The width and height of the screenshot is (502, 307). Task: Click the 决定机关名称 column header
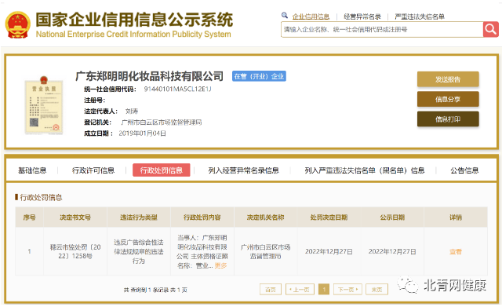point(265,217)
